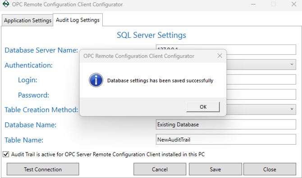Click the Password input field
Image resolution: width=302 pixels, height=178 pixels.
(x=261, y=94)
